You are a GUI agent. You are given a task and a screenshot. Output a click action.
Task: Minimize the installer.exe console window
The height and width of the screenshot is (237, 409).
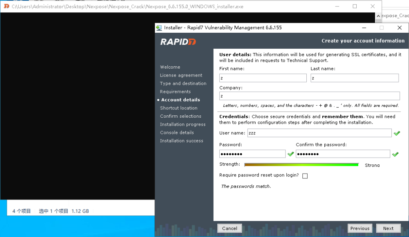tap(337, 6)
